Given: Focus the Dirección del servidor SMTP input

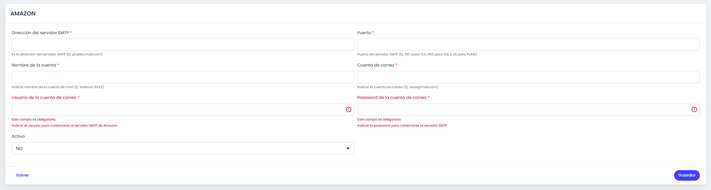Looking at the screenshot, I should click(x=183, y=45).
